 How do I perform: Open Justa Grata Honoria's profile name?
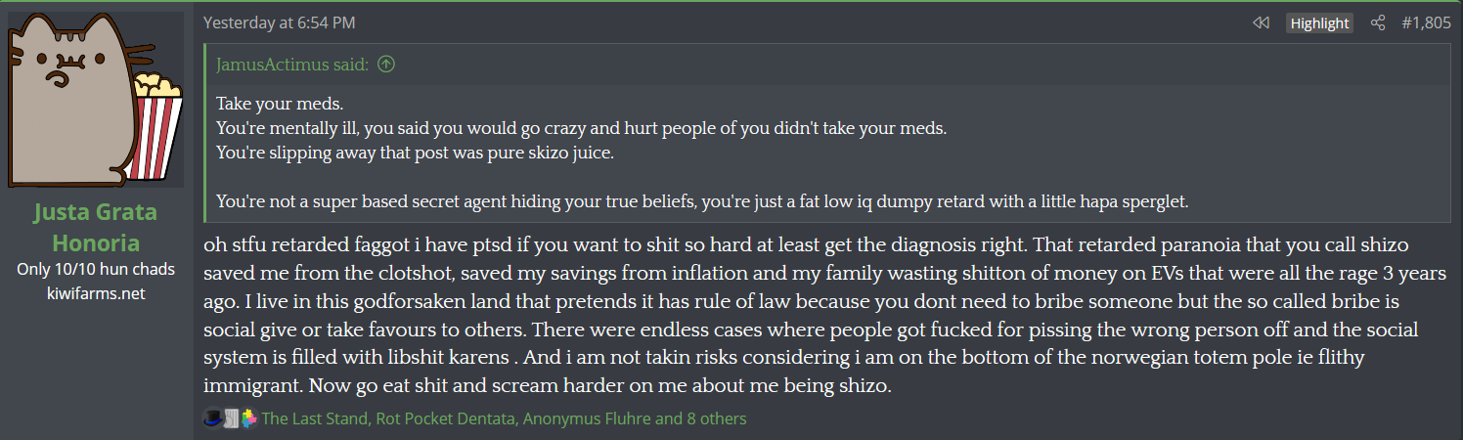tap(95, 227)
